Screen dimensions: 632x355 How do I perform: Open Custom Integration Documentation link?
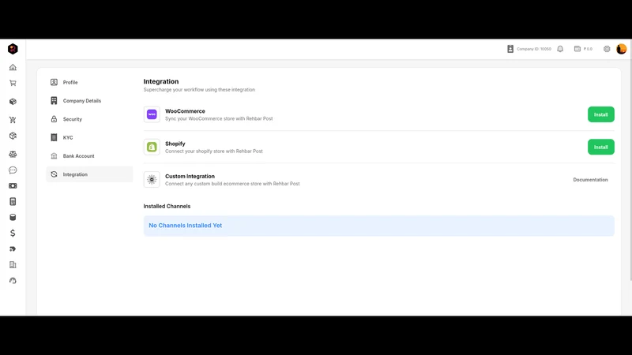coord(590,180)
